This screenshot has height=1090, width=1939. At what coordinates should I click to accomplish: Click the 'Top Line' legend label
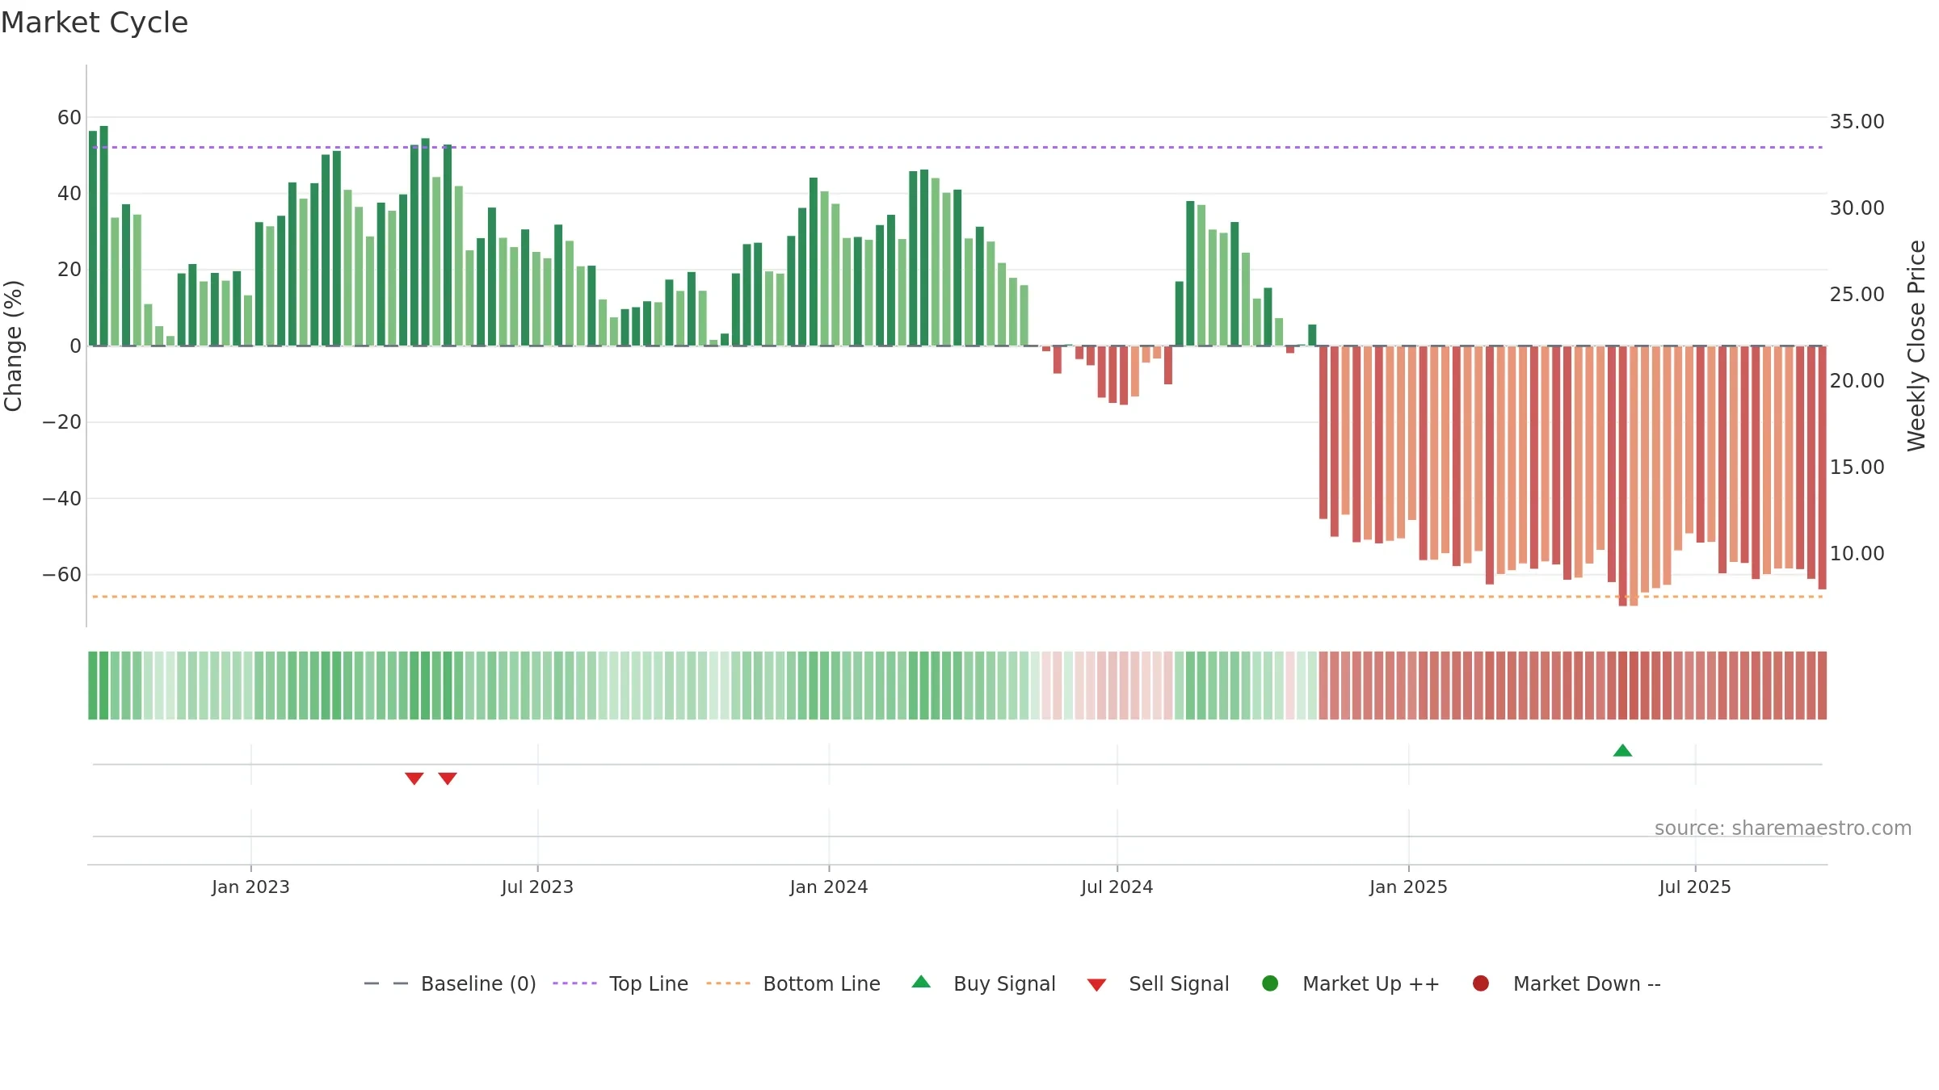[x=649, y=984]
